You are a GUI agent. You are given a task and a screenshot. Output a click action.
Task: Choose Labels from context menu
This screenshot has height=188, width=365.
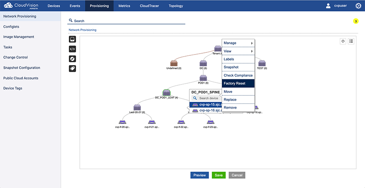[x=238, y=59]
